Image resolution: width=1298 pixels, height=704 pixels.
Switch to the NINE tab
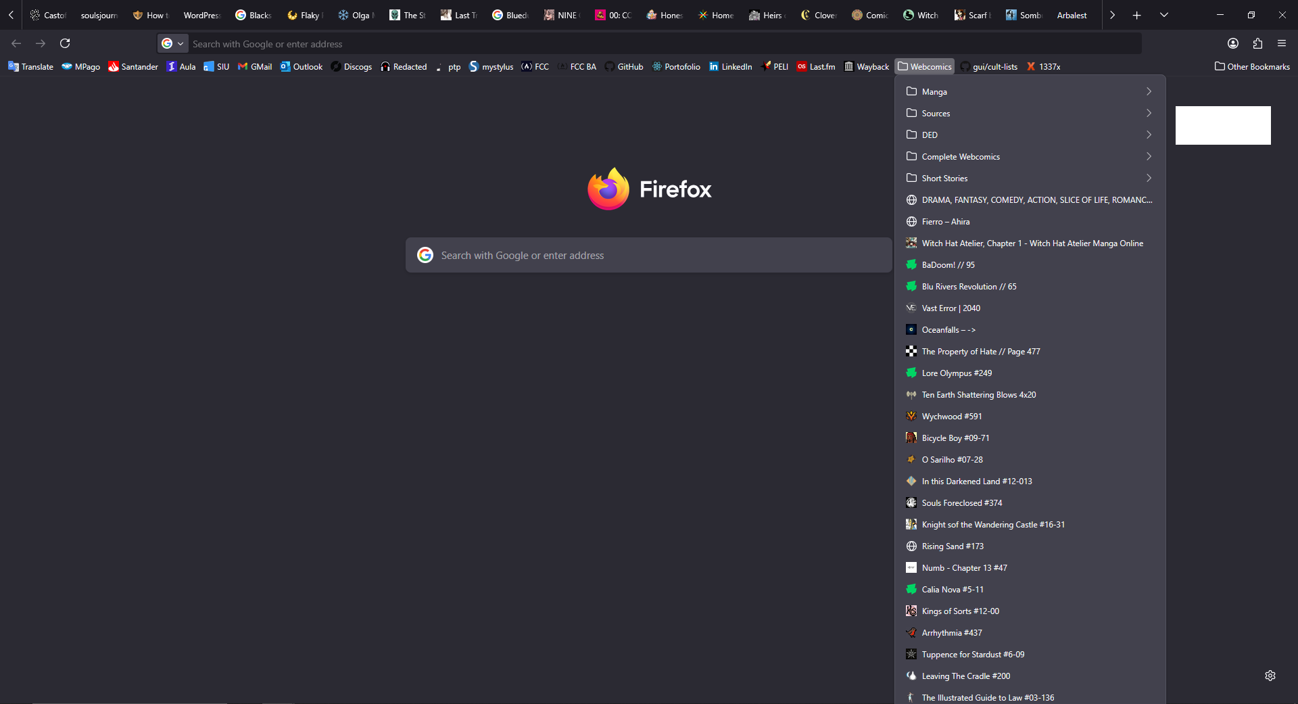point(562,15)
